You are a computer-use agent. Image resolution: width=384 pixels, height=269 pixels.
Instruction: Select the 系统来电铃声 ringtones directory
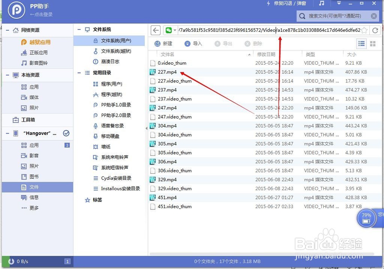click(114, 157)
